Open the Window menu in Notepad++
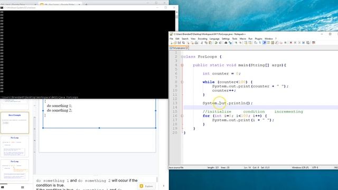 pos(269,39)
